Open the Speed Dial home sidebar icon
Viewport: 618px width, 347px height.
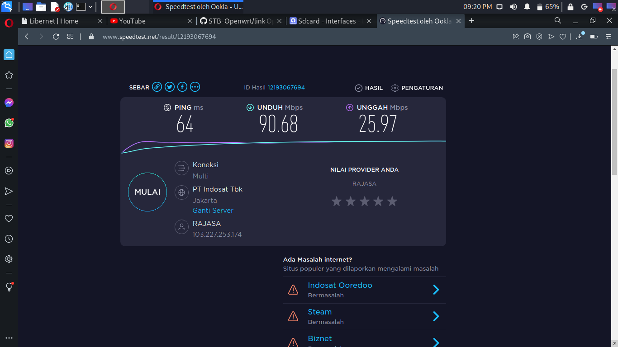pos(9,55)
